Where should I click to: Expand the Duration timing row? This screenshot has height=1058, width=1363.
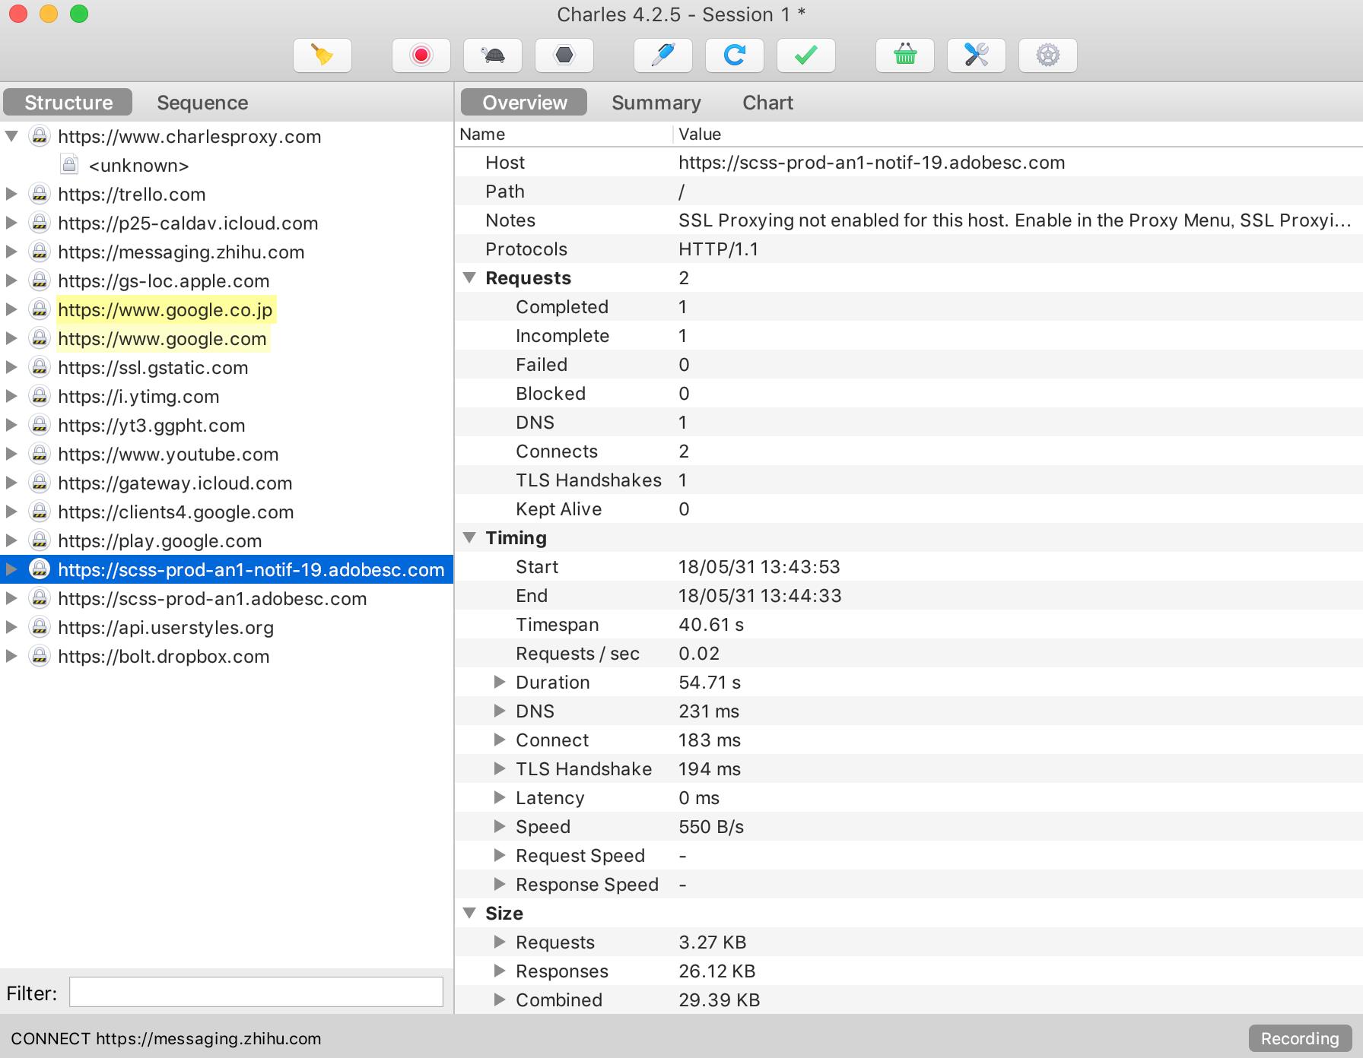coord(500,683)
